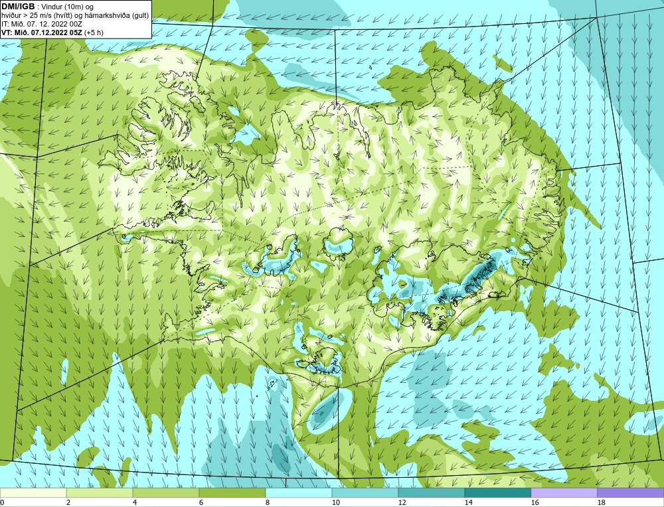Click the teal 10–12 m/s legend swatch
This screenshot has height=507, width=664.
coord(365,493)
